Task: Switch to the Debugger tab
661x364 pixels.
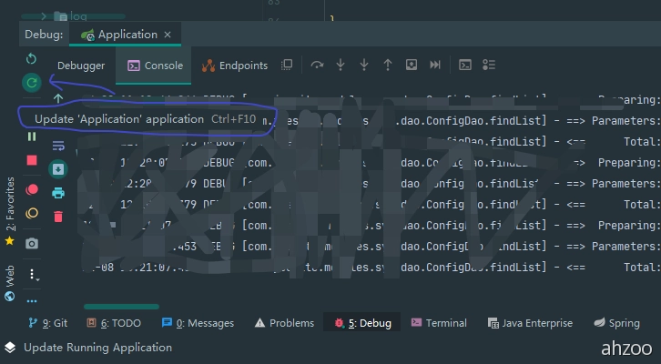Action: pyautogui.click(x=81, y=66)
